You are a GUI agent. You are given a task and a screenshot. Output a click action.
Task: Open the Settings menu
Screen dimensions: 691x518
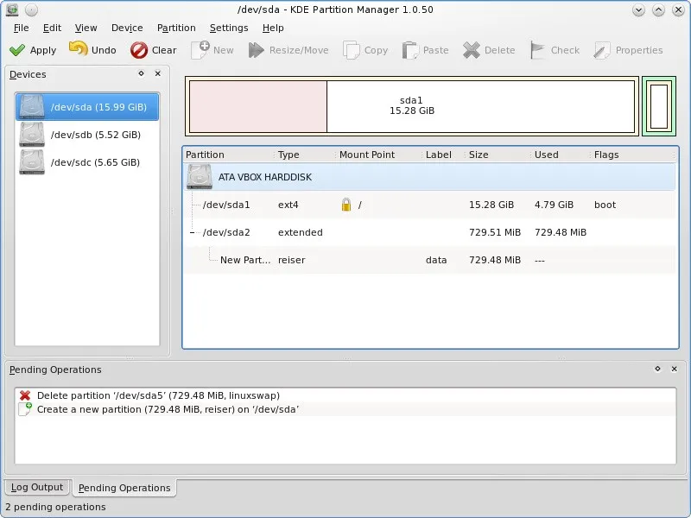(x=229, y=28)
